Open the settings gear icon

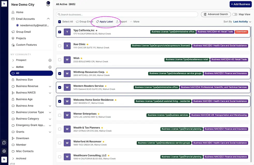(x=4, y=151)
